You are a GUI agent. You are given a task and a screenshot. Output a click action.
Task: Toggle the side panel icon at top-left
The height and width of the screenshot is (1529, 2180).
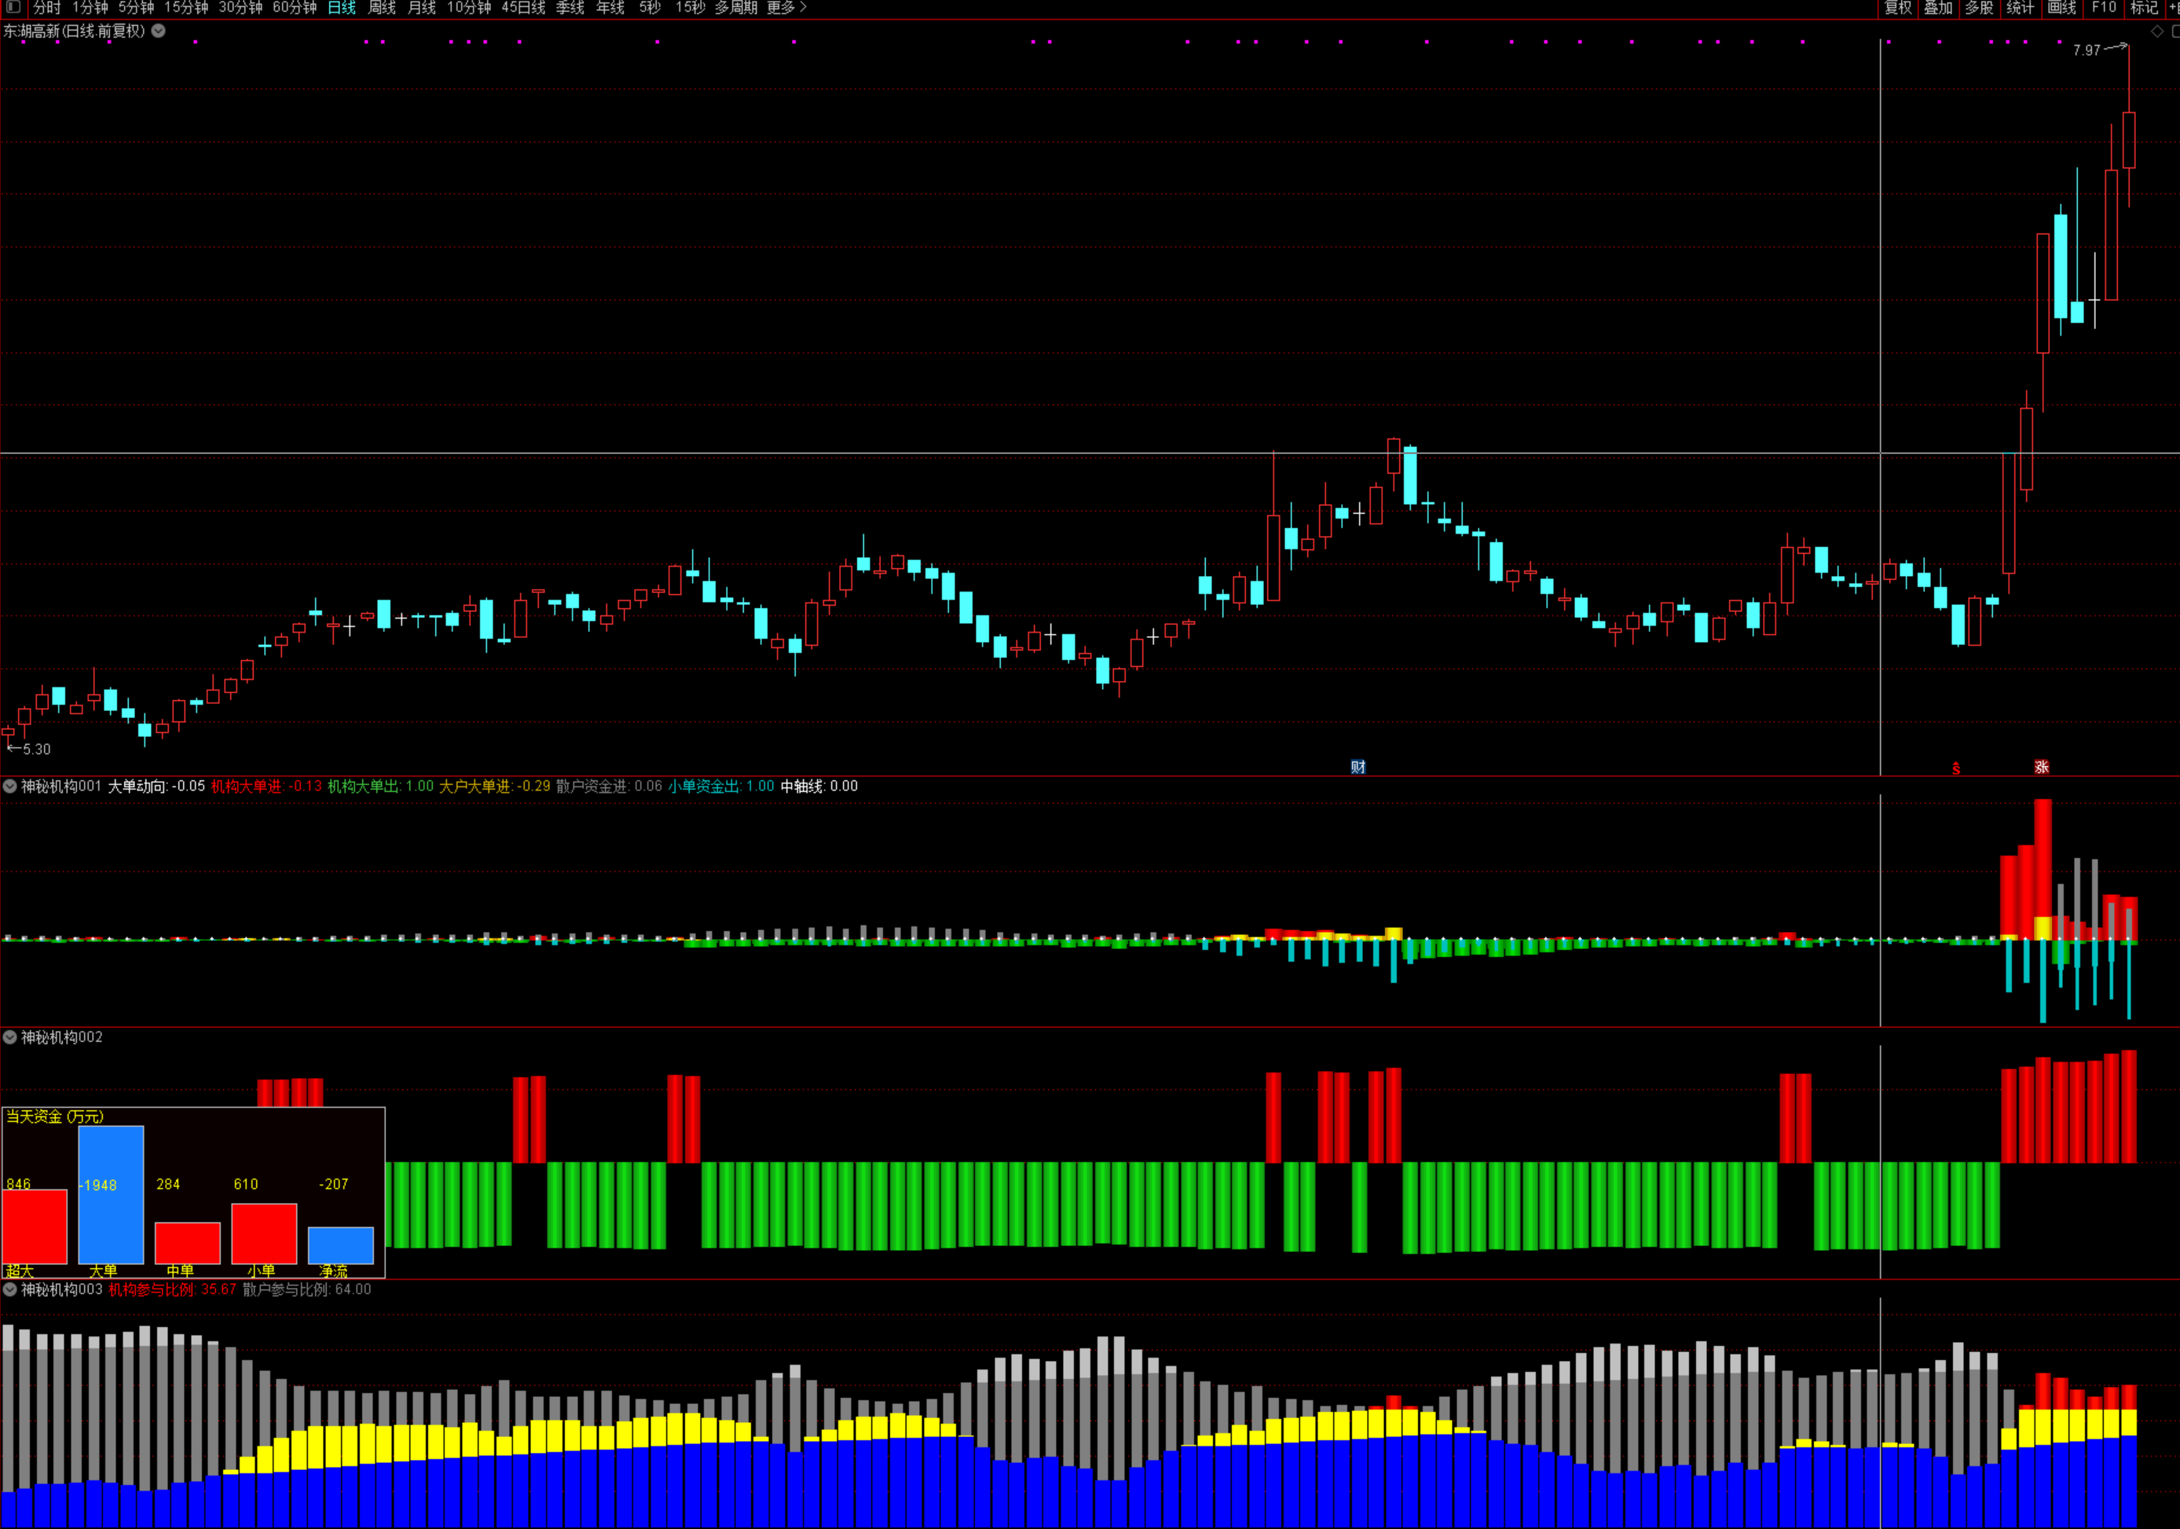(13, 8)
